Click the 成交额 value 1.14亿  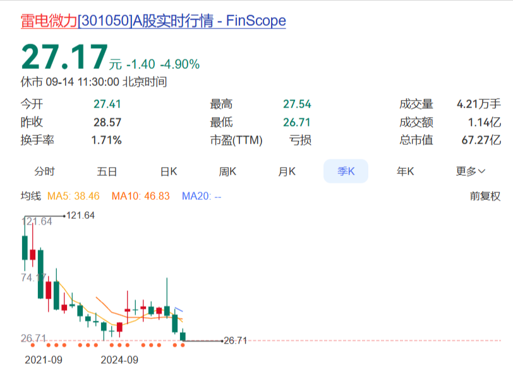484,122
